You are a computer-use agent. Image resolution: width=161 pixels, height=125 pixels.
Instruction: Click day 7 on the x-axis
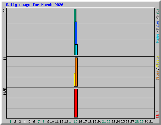39,122
